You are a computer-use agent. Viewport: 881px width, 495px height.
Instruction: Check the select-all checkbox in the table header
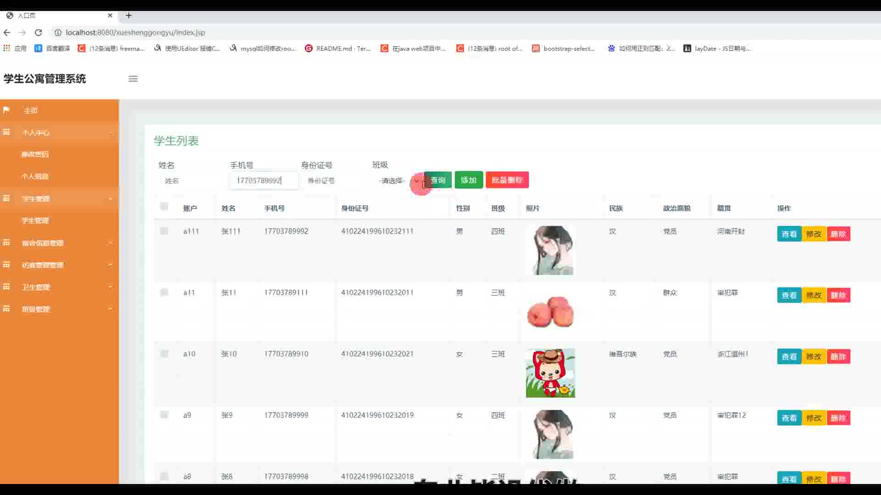(x=164, y=206)
